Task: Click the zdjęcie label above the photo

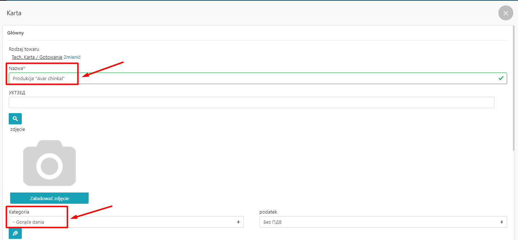Action: coord(17,129)
